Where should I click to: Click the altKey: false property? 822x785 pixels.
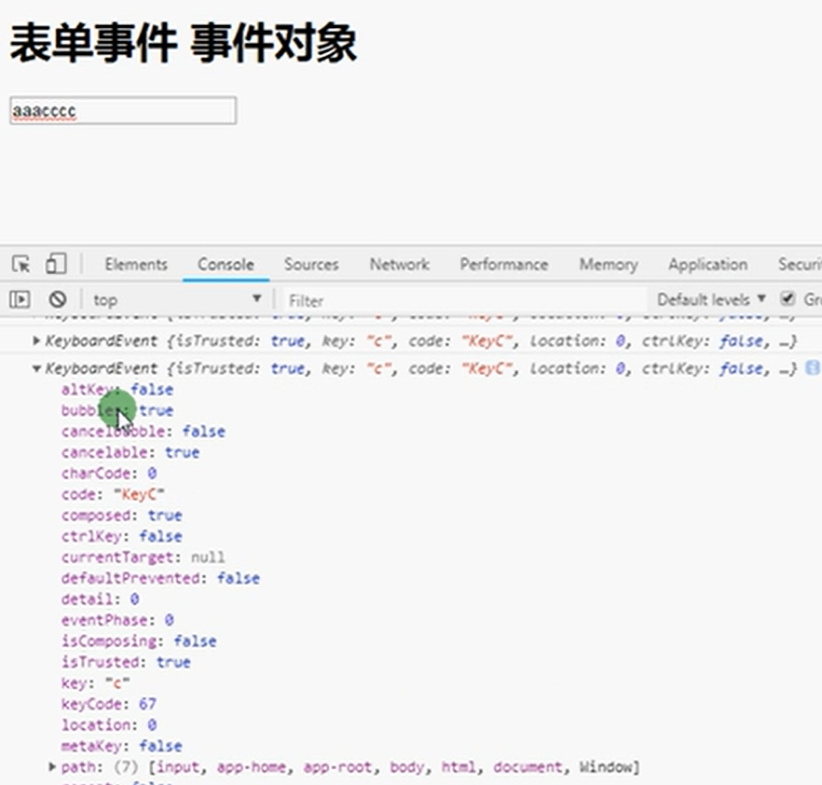[116, 389]
